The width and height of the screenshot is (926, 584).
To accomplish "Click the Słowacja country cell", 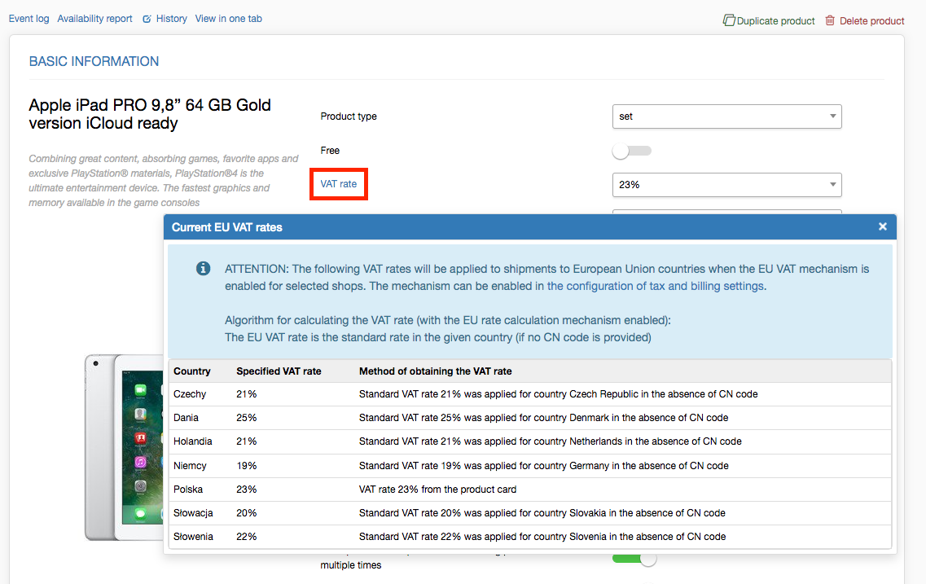I will click(193, 513).
